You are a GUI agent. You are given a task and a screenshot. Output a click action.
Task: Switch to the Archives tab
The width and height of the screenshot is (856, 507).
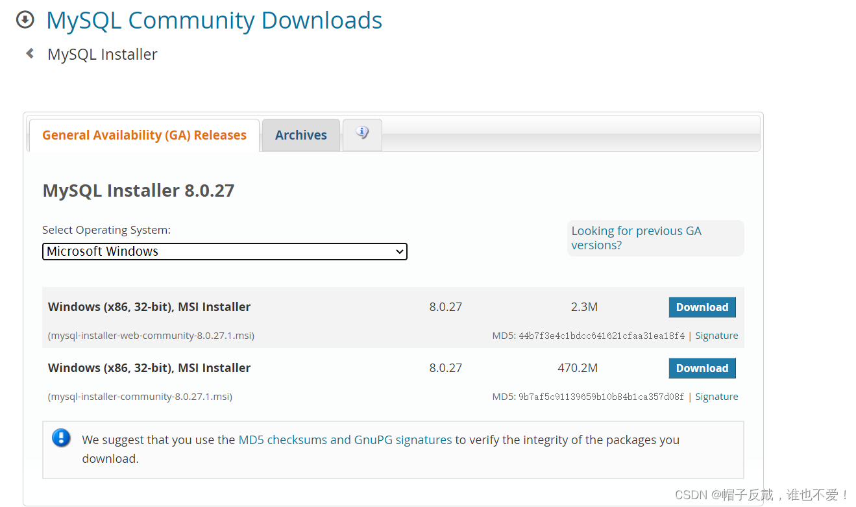301,135
